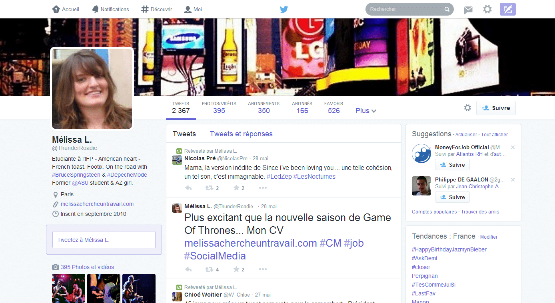Open more options on Nicolas Pré's tweet

point(263,188)
